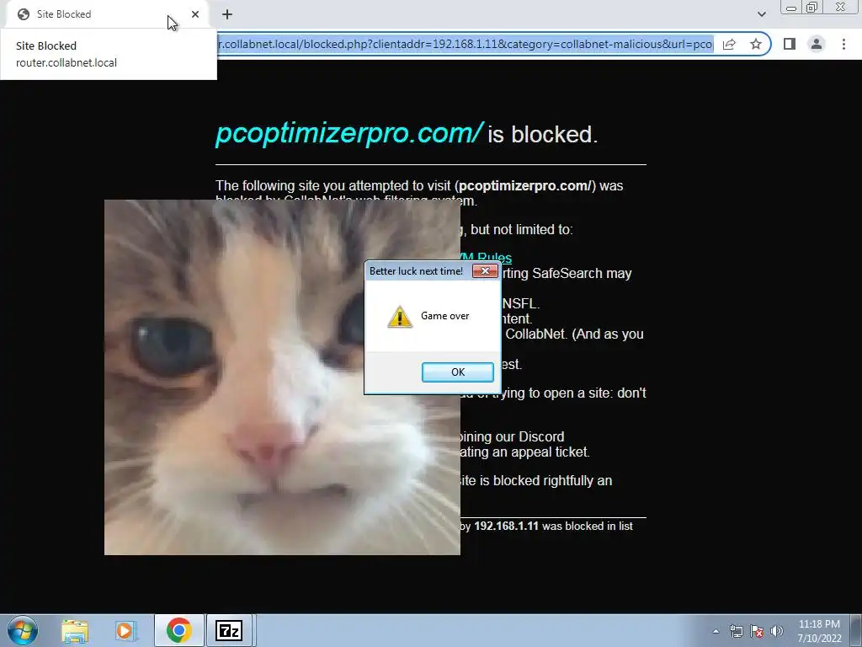Bookmark this page with the star icon
Image resolution: width=862 pixels, height=647 pixels.
756,44
